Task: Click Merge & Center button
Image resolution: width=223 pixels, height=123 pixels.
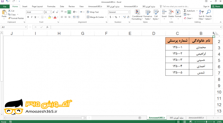Action: (95, 17)
